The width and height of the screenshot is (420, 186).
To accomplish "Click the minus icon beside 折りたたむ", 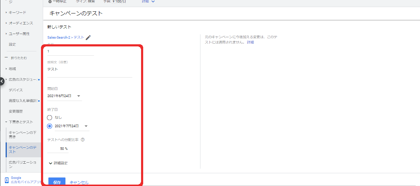I will pos(6,58).
